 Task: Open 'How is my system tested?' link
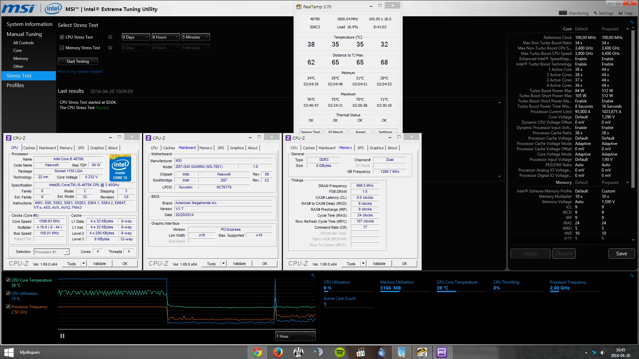coord(81,71)
